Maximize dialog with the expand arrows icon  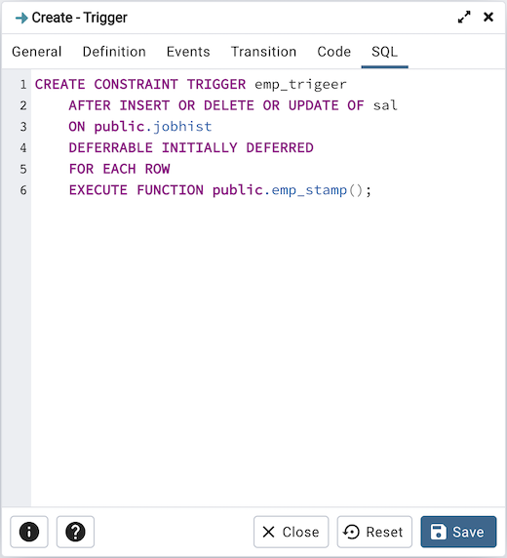click(x=464, y=18)
